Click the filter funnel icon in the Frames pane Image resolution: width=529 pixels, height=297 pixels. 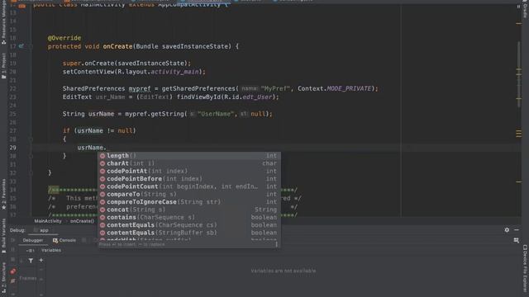click(31, 261)
